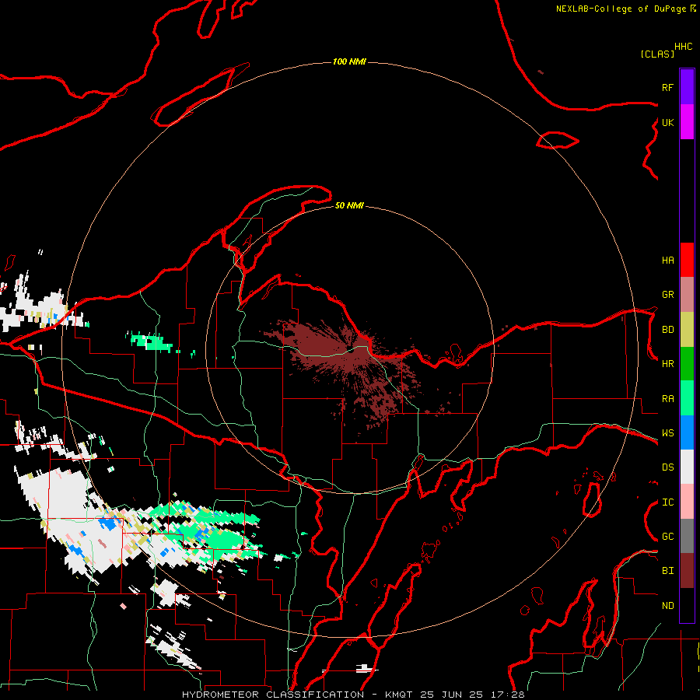Click the RA light green legend swatch

click(687, 398)
